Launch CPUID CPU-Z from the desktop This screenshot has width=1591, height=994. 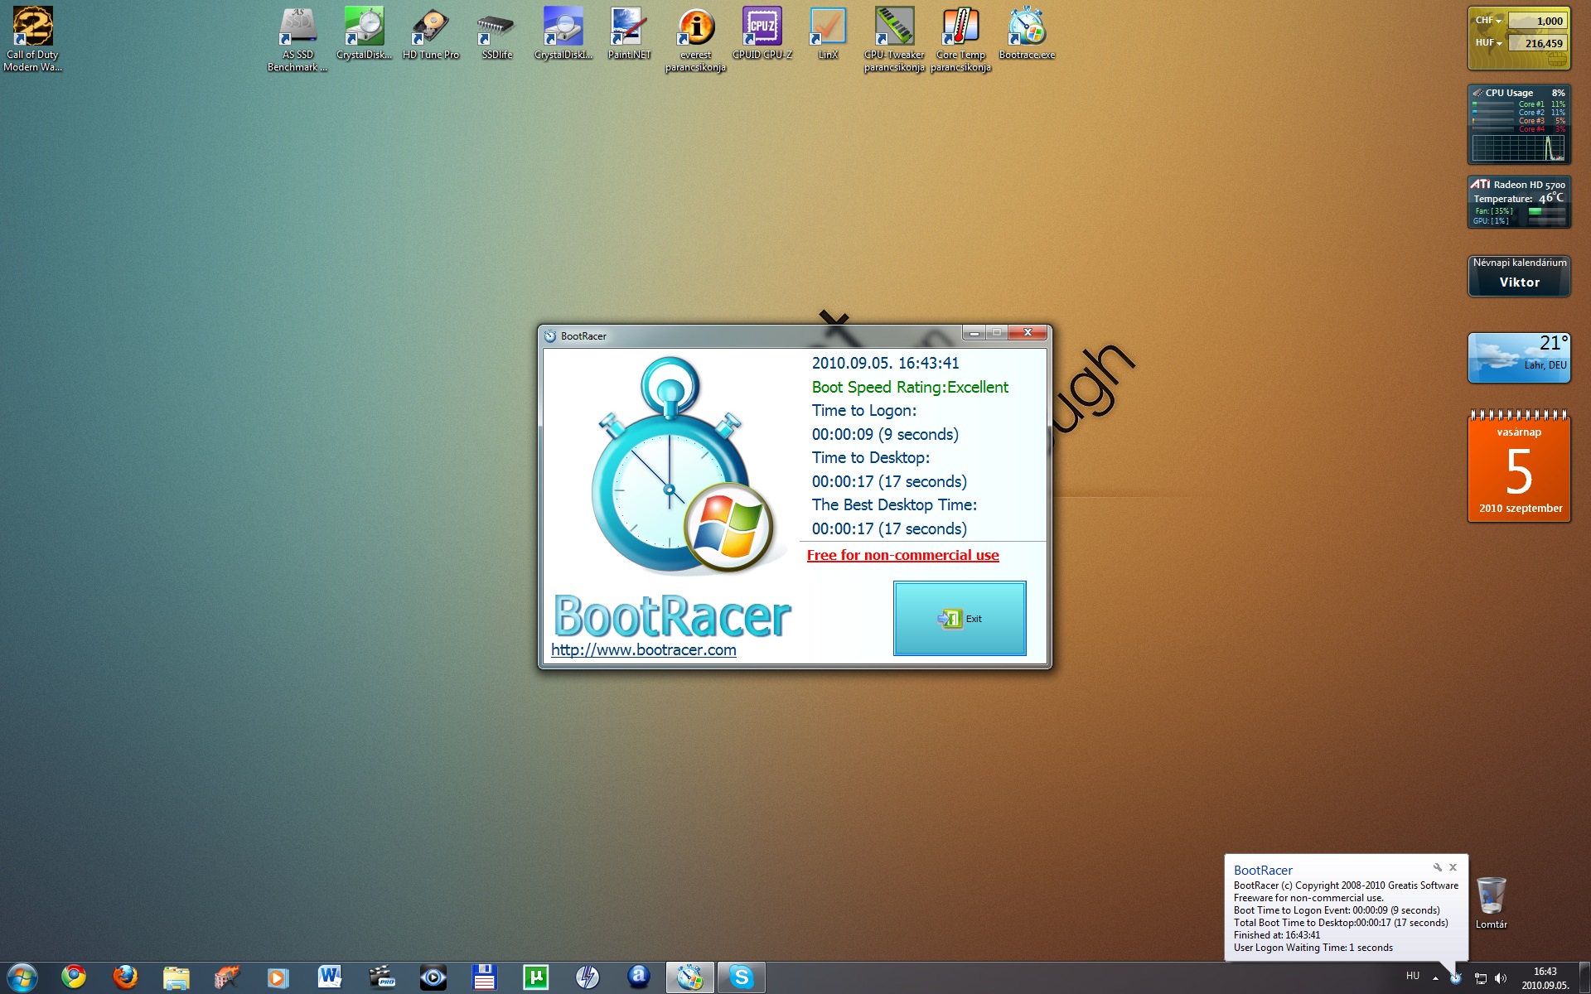click(762, 33)
